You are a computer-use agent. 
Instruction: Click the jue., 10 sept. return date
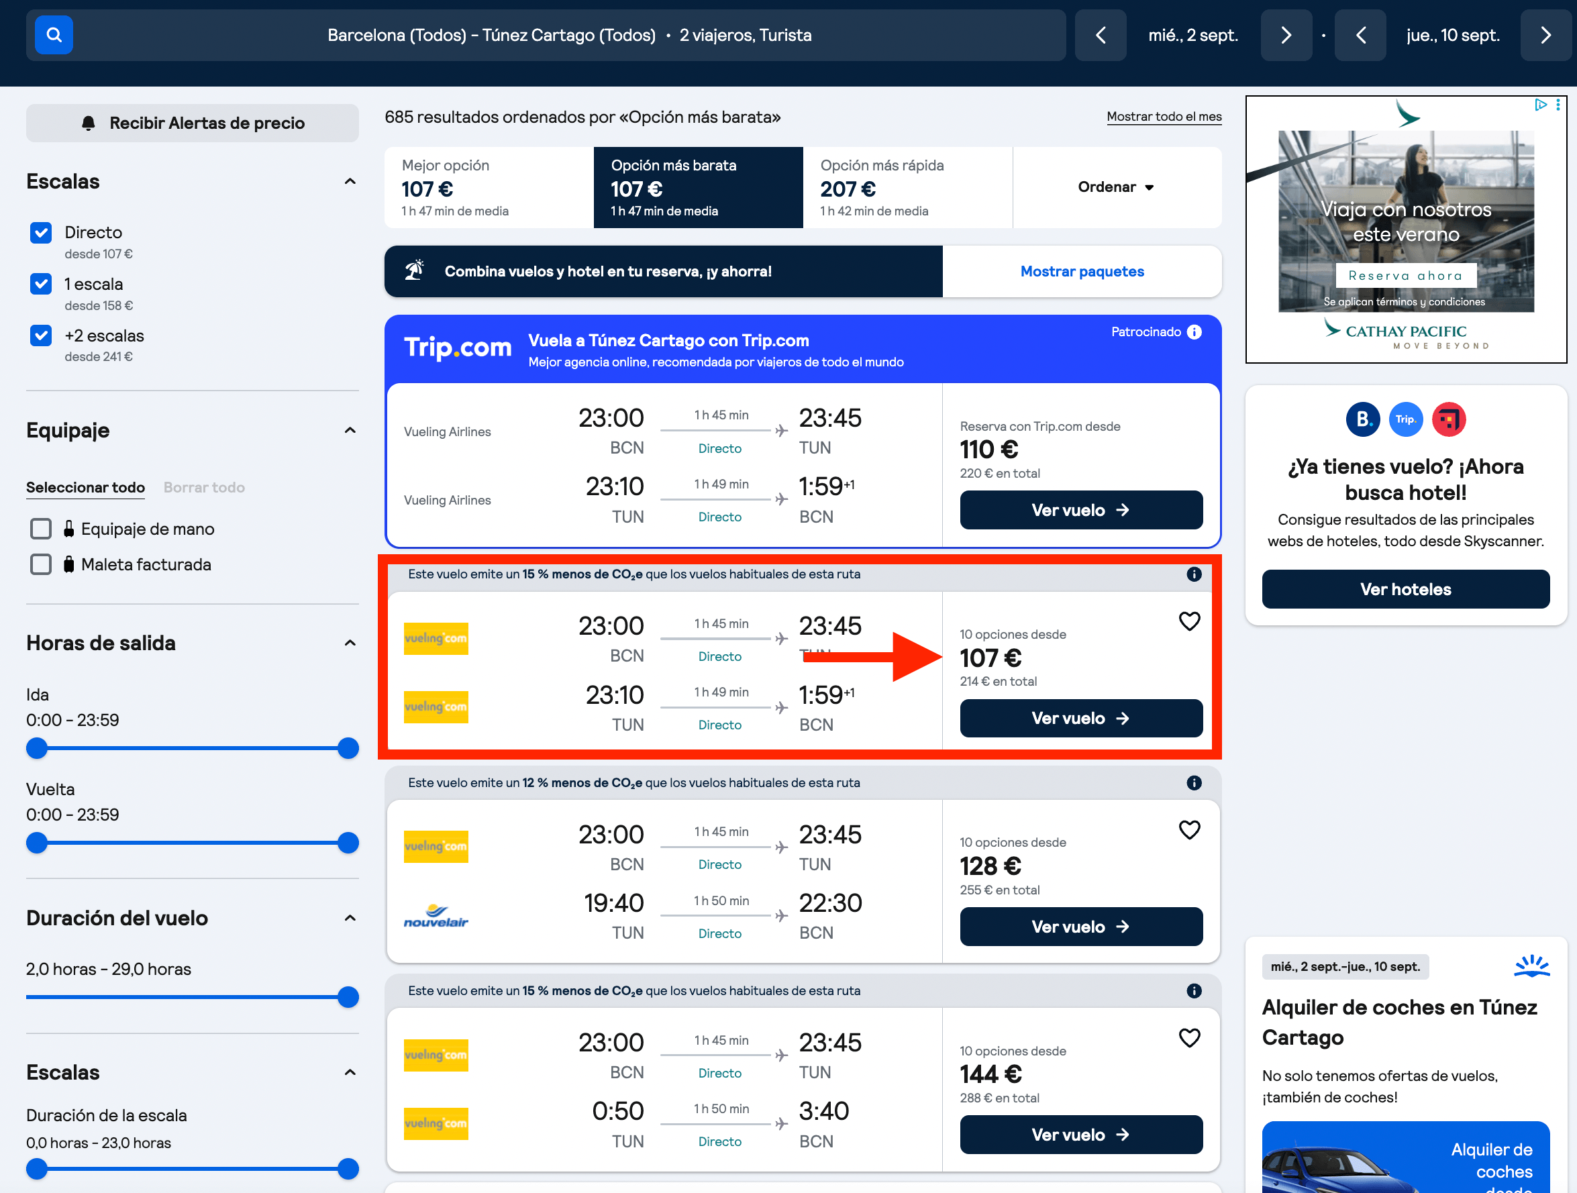(1453, 35)
